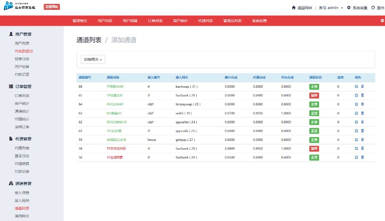Open top-right 系统设置 gear link
This screenshot has height=221, width=385.
click(357, 8)
